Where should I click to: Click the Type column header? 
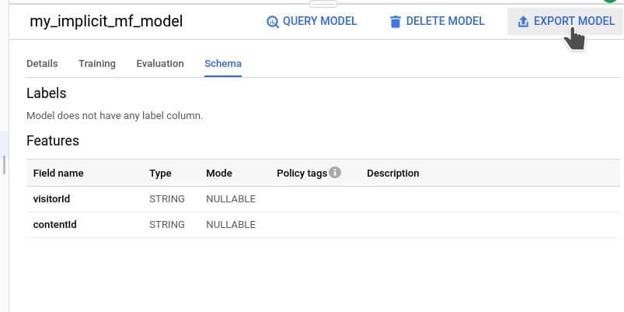160,174
